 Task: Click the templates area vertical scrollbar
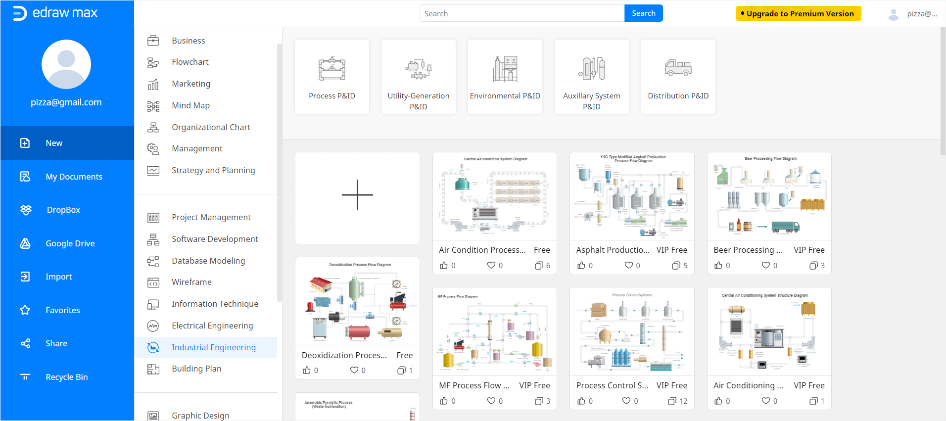(x=943, y=92)
